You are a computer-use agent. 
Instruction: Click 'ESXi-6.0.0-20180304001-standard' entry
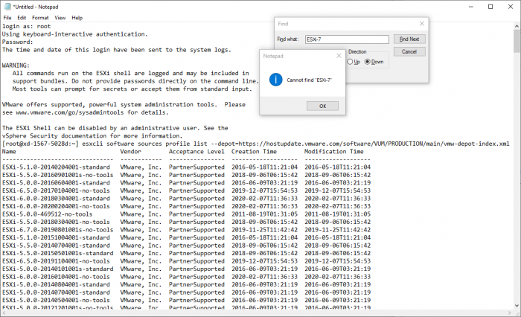(x=56, y=199)
